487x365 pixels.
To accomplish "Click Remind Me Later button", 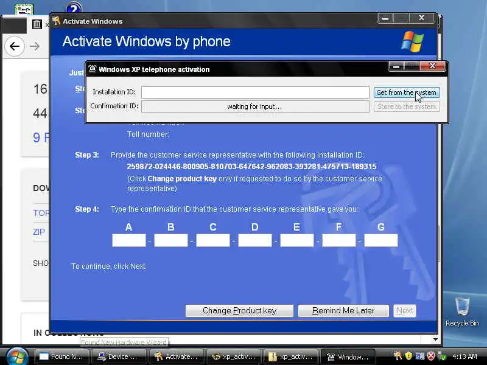I will pyautogui.click(x=343, y=311).
